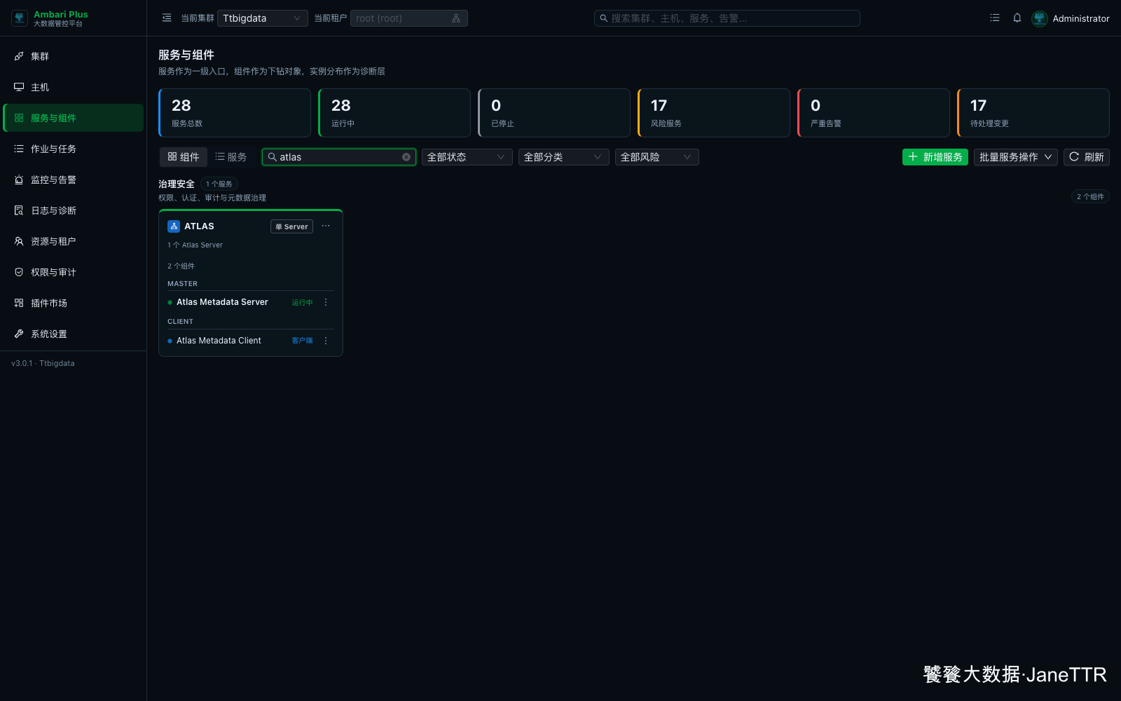Screen dimensions: 1121x701
Task: Open 插件市场 plugin market
Action: pyautogui.click(x=74, y=303)
